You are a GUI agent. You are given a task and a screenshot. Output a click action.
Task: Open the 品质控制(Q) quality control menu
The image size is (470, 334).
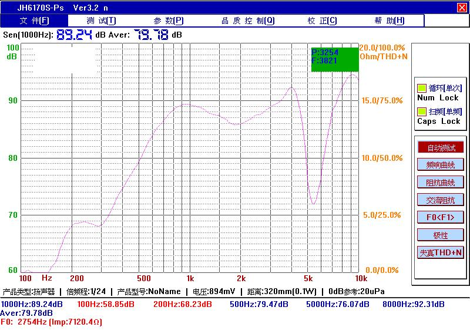pyautogui.click(x=247, y=21)
